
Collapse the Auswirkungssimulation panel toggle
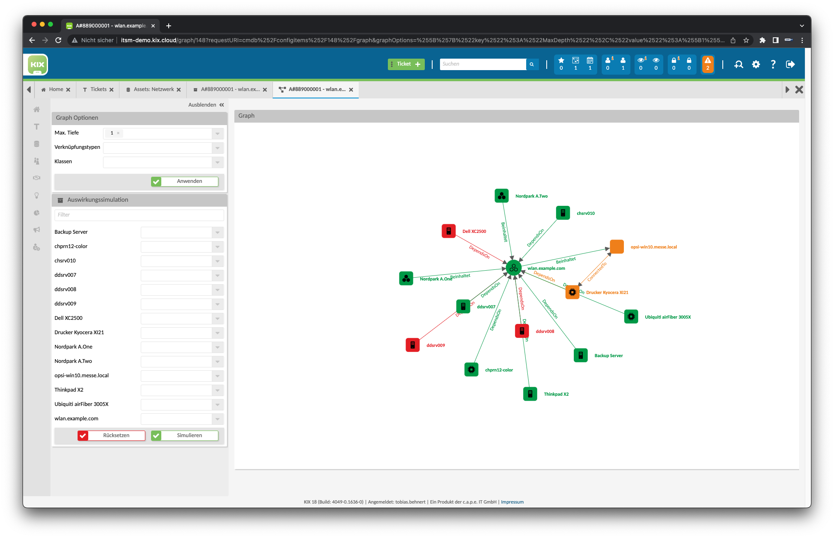coord(60,200)
